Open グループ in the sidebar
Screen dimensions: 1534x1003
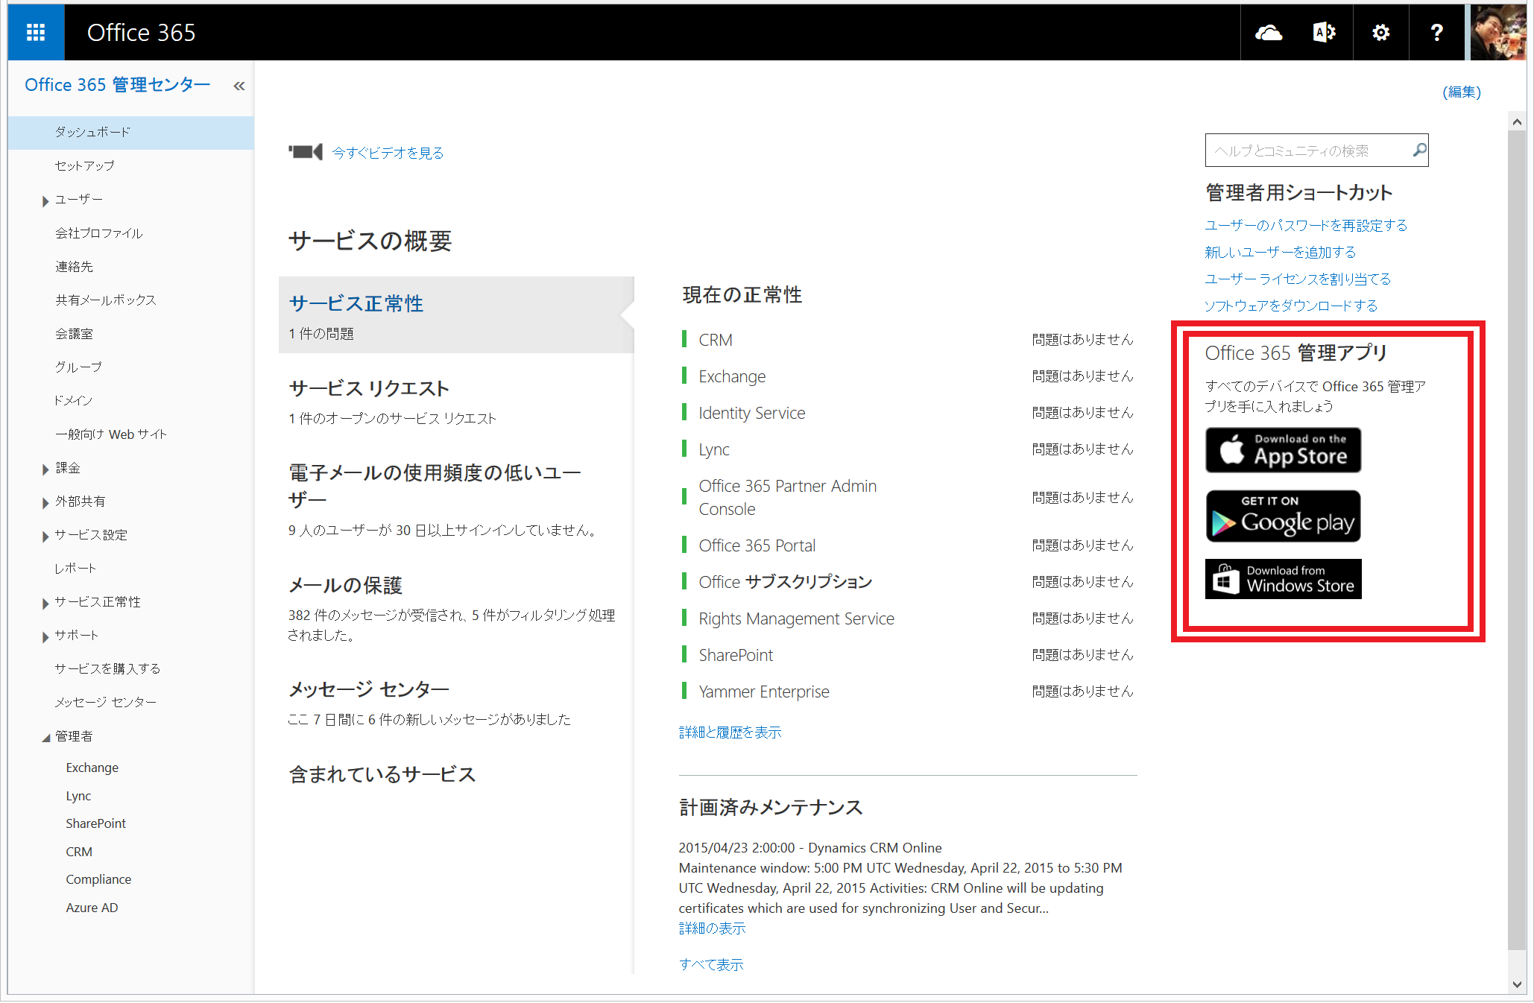[x=78, y=367]
